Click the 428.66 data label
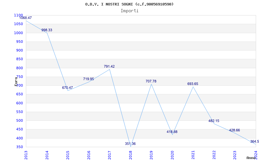Image resolution: width=259 pixels, height=161 pixels. click(x=234, y=130)
